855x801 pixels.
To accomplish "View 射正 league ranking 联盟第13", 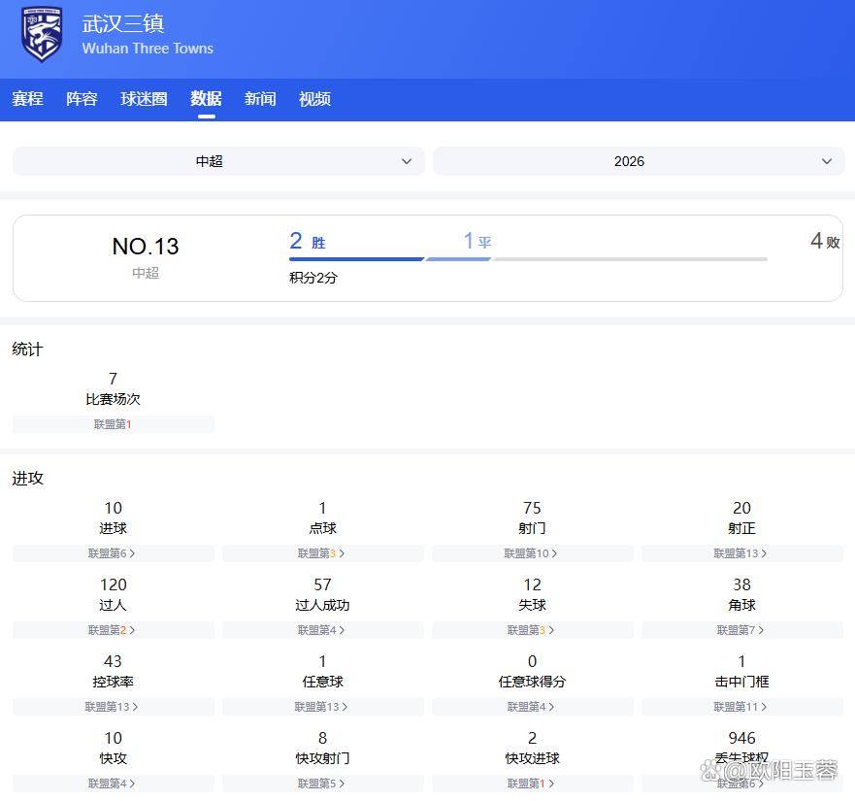I will (x=741, y=553).
